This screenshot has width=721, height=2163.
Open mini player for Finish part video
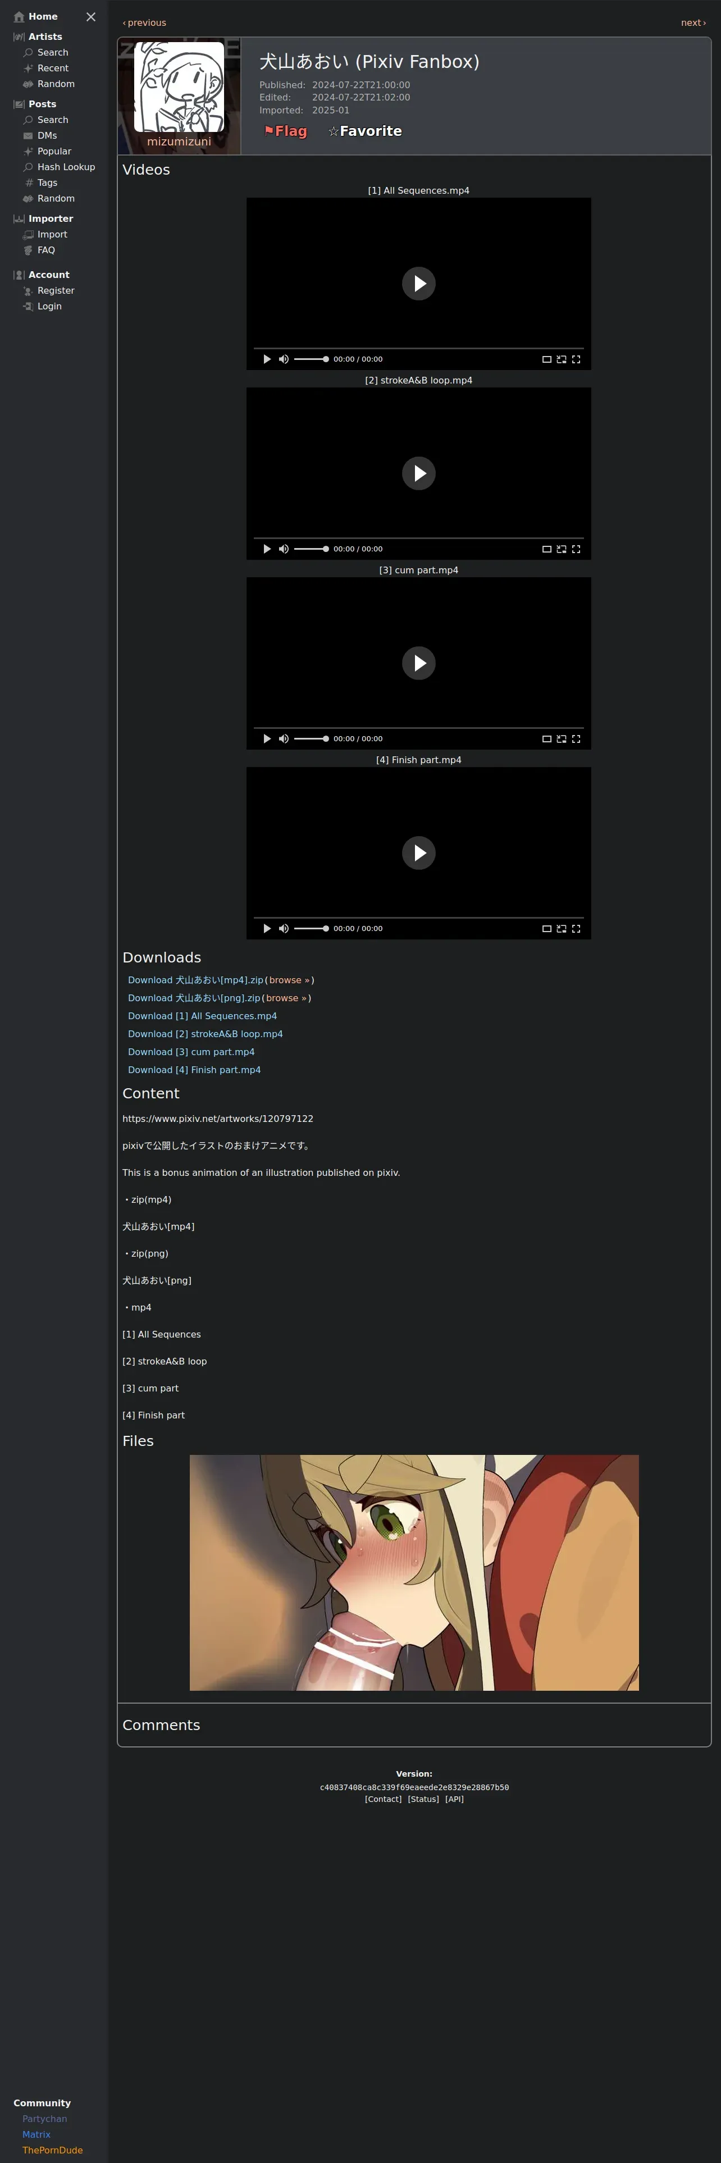[562, 929]
